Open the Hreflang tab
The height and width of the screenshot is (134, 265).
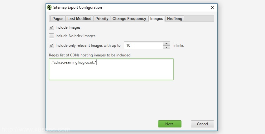175,19
